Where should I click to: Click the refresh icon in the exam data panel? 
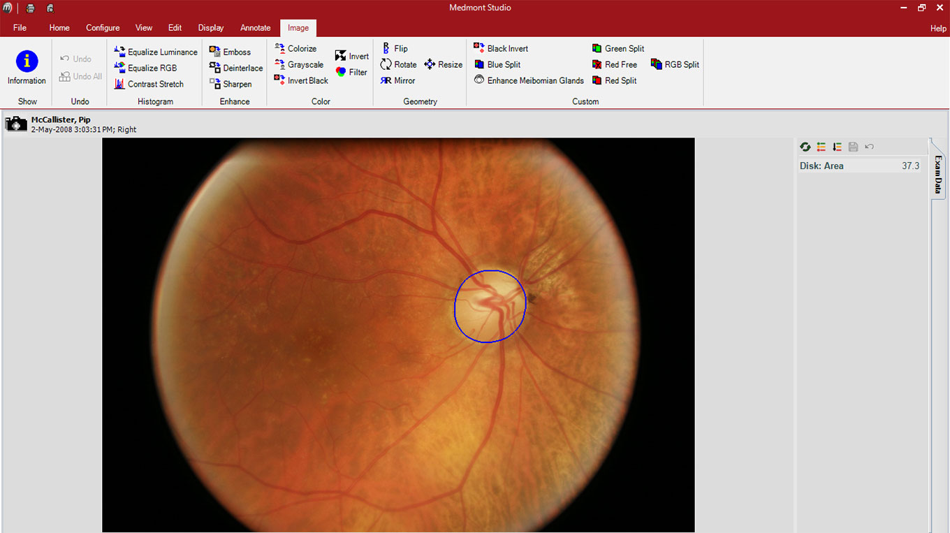tap(805, 147)
